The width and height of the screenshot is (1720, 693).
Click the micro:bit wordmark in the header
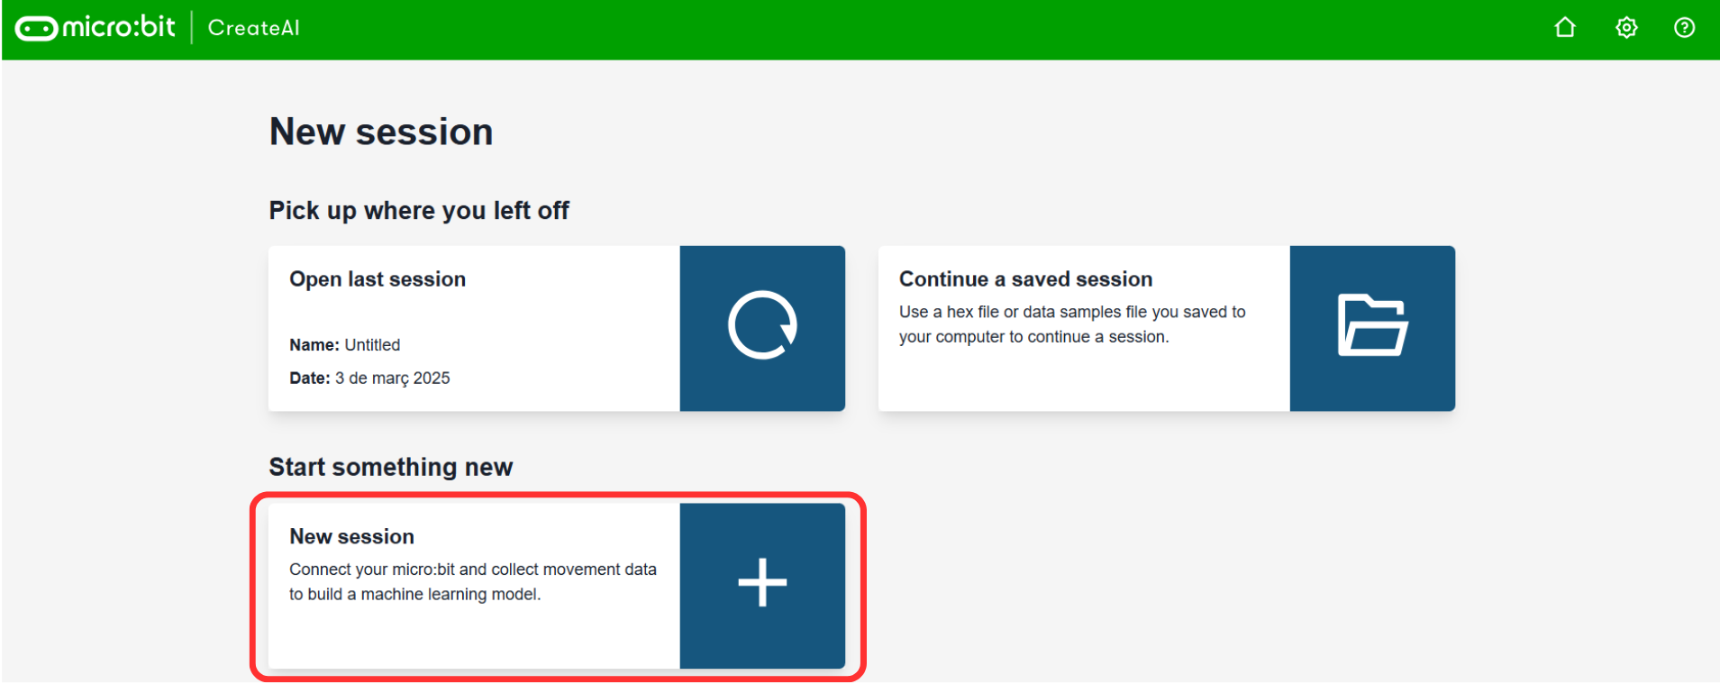(x=119, y=27)
